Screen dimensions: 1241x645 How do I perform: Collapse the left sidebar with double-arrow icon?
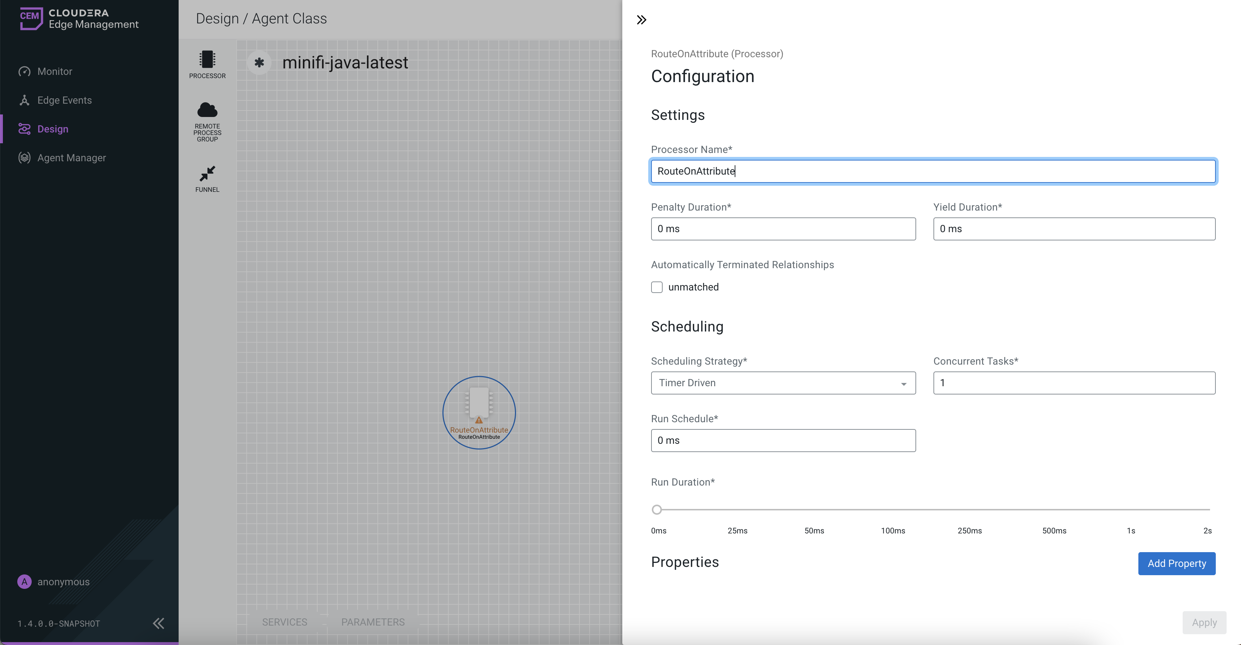158,623
